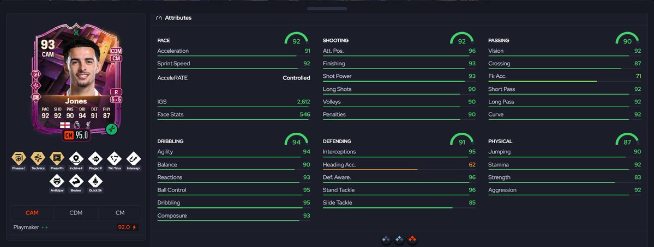This screenshot has width=654, height=247.
Task: Click the DRIBBLING overall 94 gauge
Action: pos(296,139)
